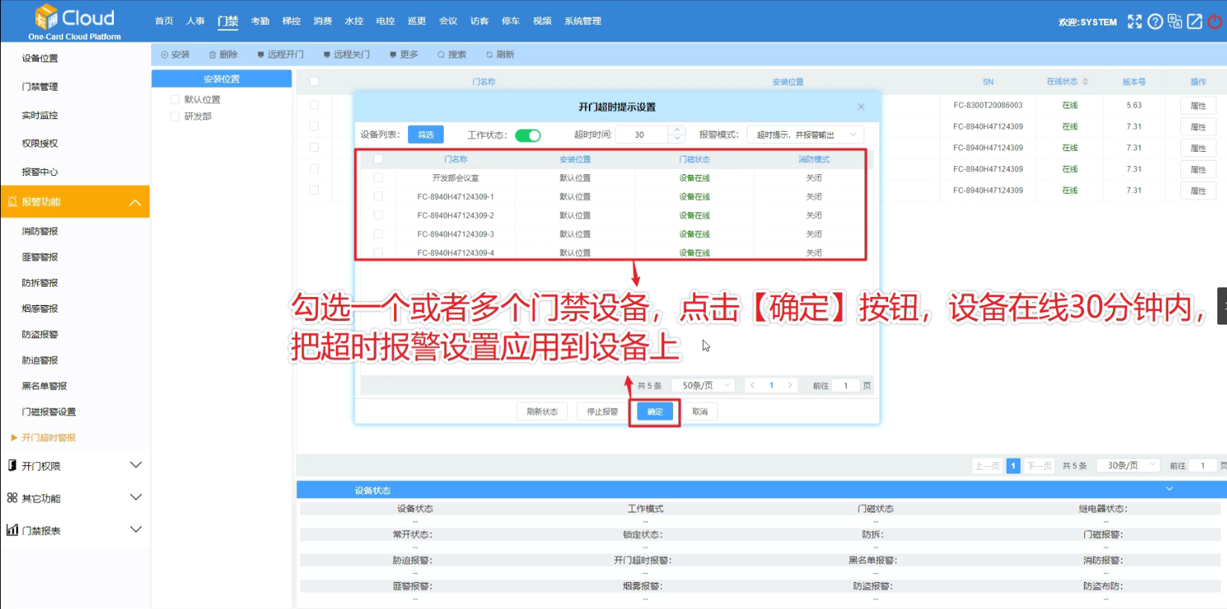This screenshot has height=609, width=1227.
Task: Click the 确定 confirm button
Action: [x=654, y=411]
